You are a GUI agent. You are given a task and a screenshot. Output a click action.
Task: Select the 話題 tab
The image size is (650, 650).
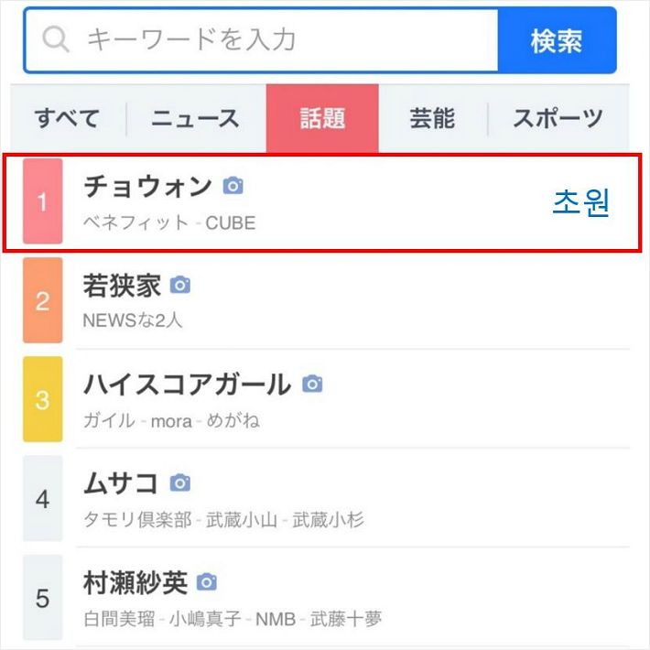pyautogui.click(x=322, y=118)
